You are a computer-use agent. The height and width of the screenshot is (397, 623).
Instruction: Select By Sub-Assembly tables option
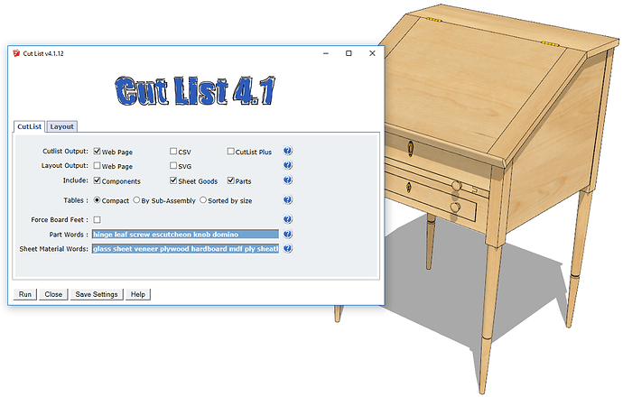pyautogui.click(x=136, y=200)
